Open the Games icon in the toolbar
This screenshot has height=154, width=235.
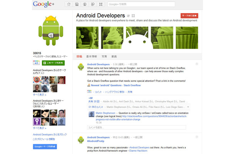(x=101, y=4)
